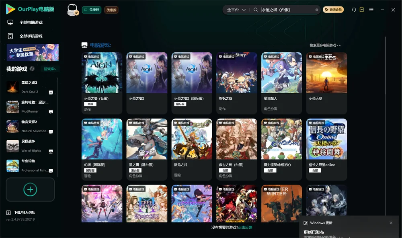Screen dimensions: 402x238
Task: Focus the search input field
Action: click(287, 10)
